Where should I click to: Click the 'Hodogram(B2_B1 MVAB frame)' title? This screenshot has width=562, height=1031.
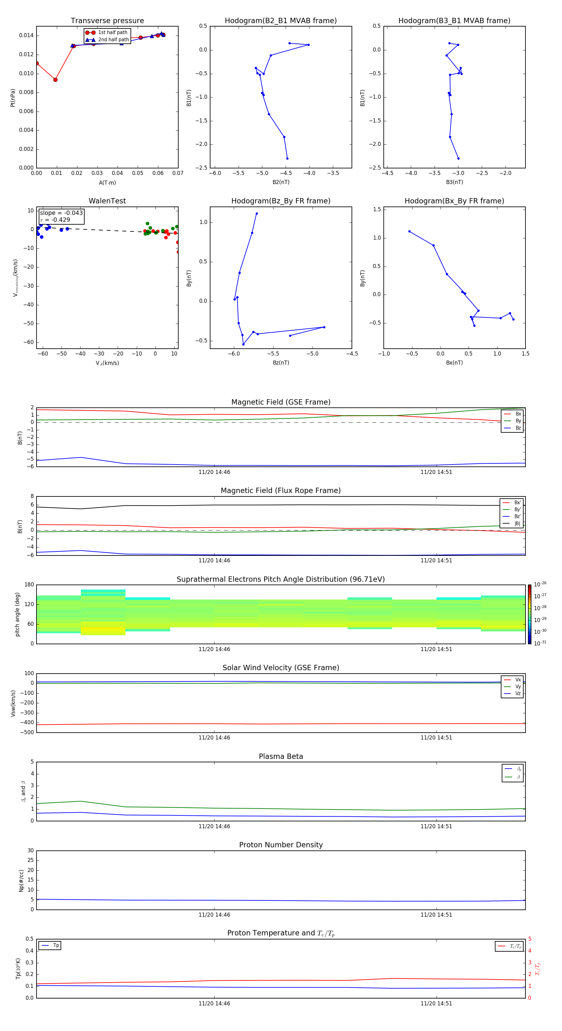[x=281, y=21]
